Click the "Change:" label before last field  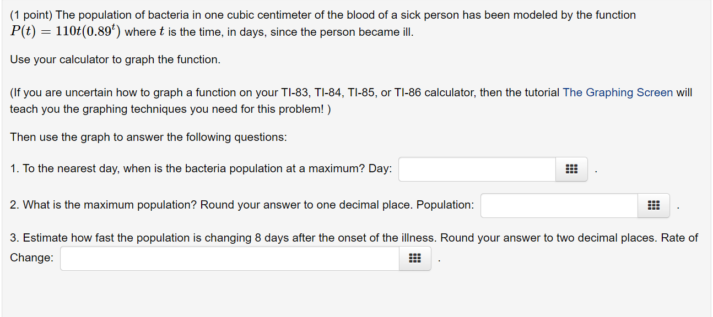tap(32, 258)
